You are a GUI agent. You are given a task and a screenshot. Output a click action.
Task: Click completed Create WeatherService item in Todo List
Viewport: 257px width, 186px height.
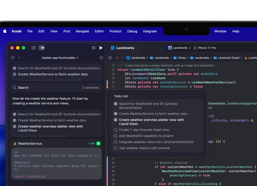pos(151,114)
